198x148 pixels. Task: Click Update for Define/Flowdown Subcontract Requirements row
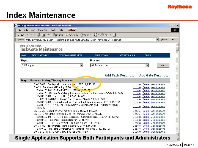point(136,102)
